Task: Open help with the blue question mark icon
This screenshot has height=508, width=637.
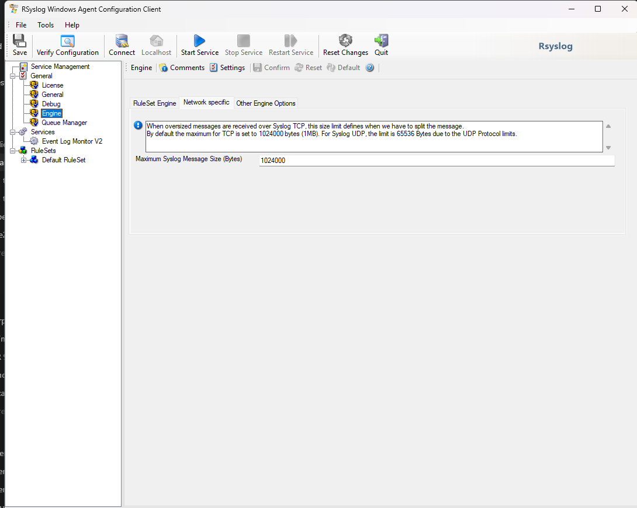Action: [369, 68]
